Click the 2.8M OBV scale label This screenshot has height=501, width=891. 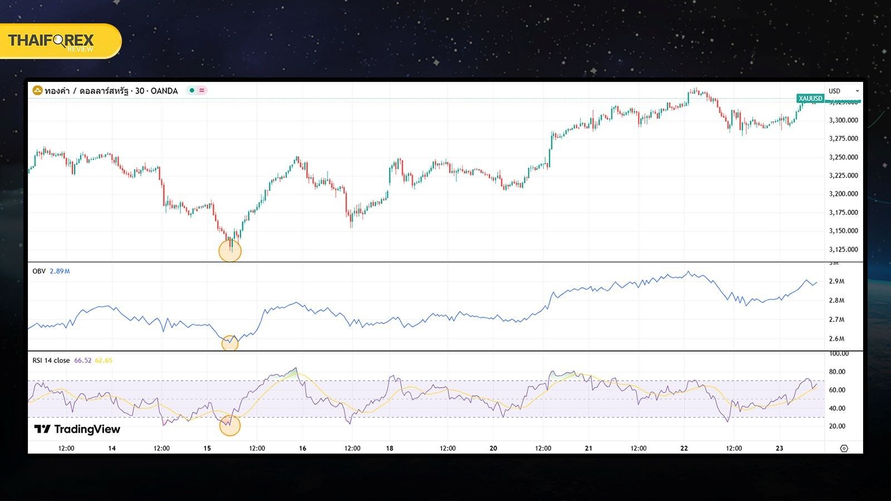pyautogui.click(x=836, y=301)
